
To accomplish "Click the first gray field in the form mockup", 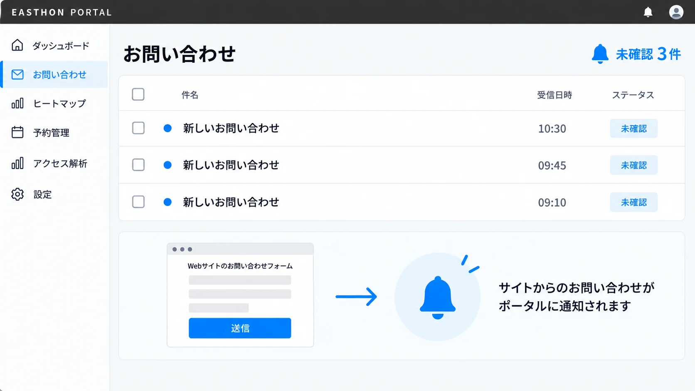I will point(240,280).
